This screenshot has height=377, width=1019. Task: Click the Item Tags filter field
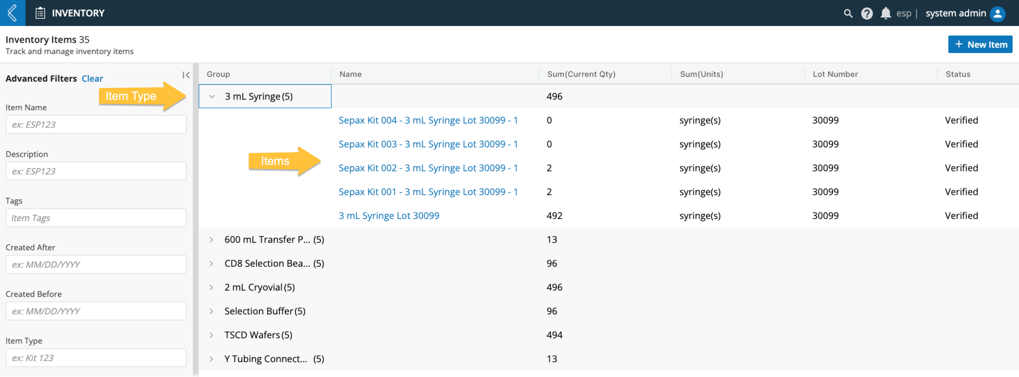(96, 217)
